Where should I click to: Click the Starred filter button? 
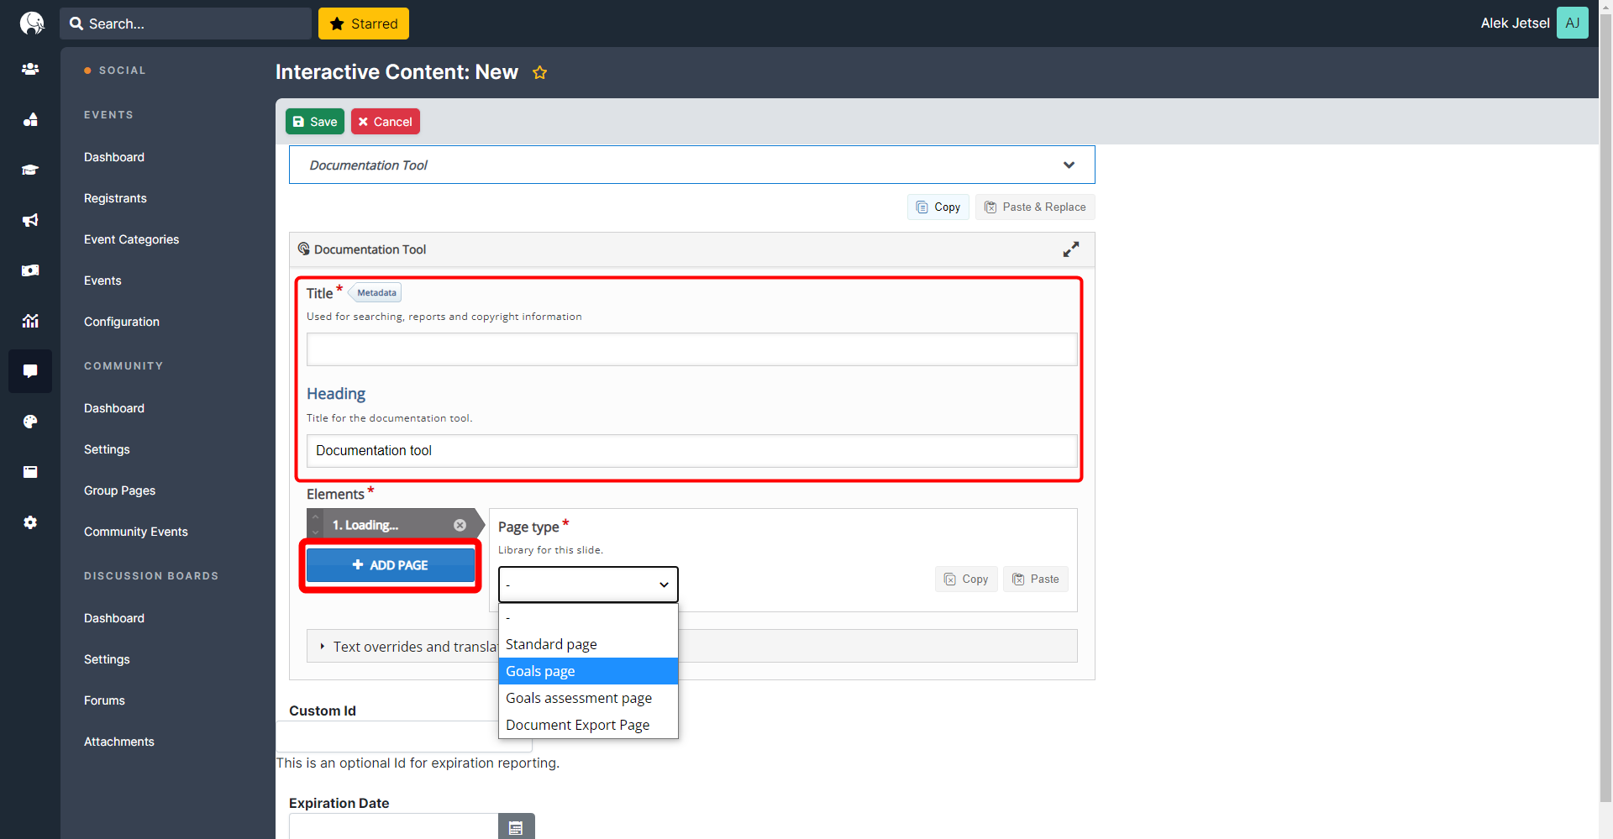click(363, 24)
